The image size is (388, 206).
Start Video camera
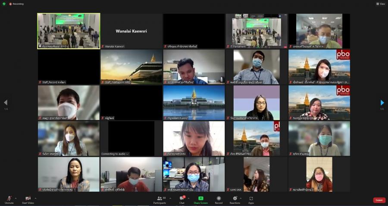(x=28, y=199)
